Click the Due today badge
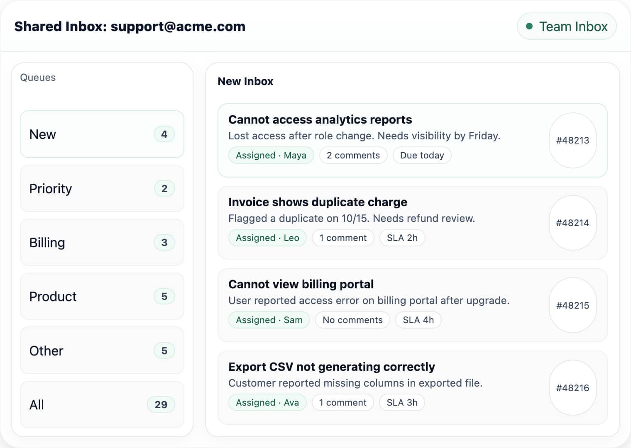The image size is (631, 448). click(422, 155)
